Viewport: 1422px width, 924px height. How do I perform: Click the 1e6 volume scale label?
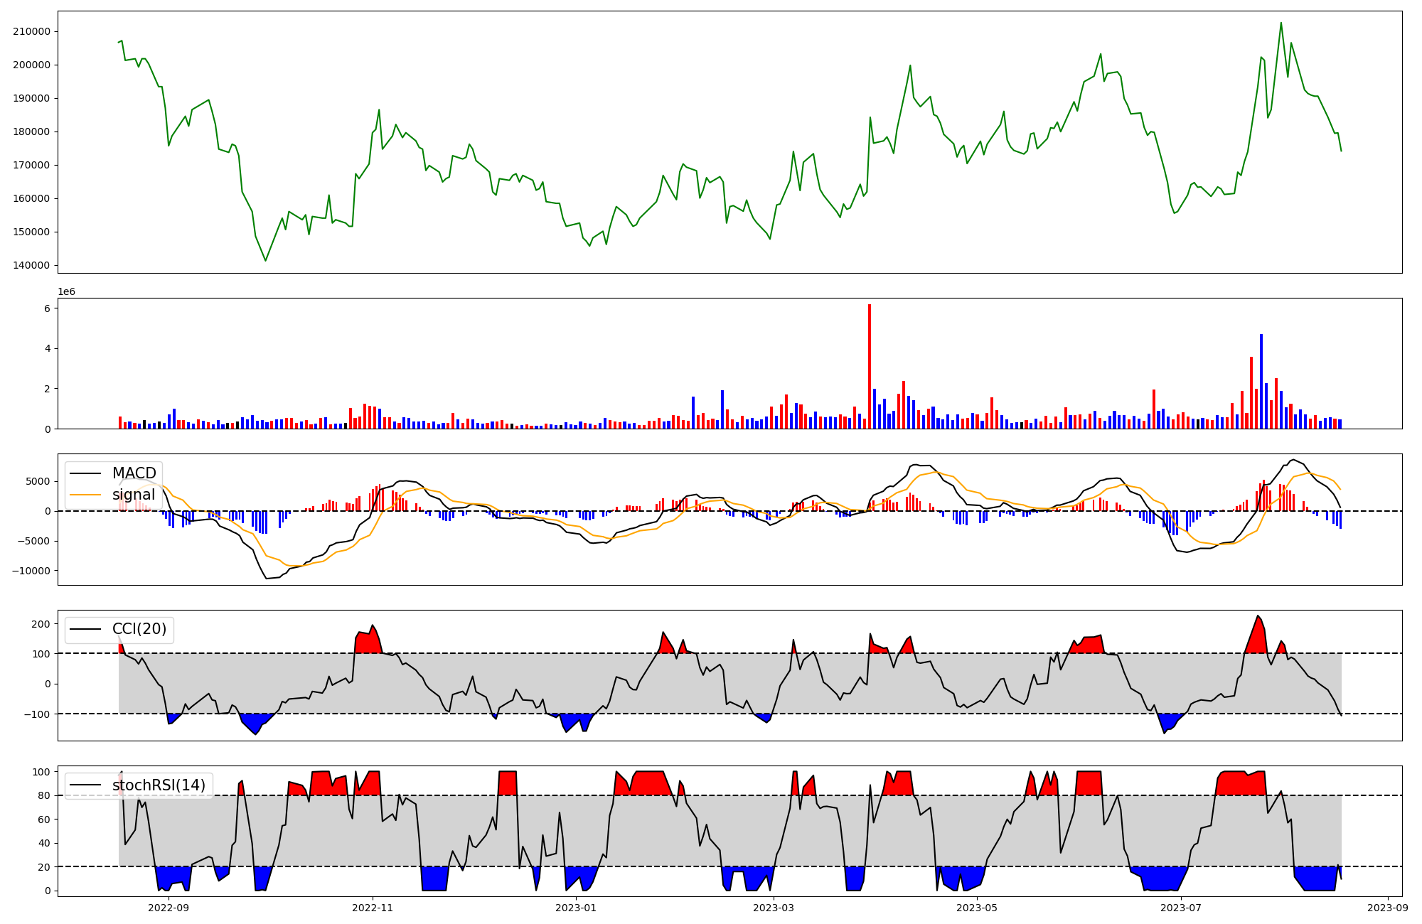pos(66,292)
